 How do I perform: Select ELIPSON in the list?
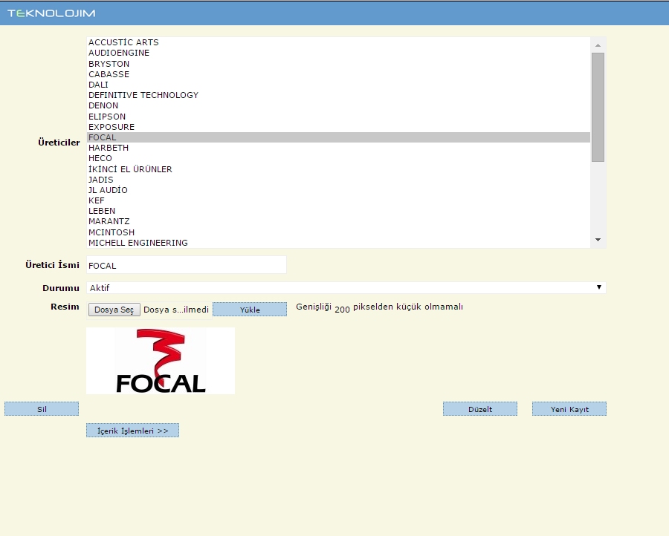pyautogui.click(x=338, y=117)
